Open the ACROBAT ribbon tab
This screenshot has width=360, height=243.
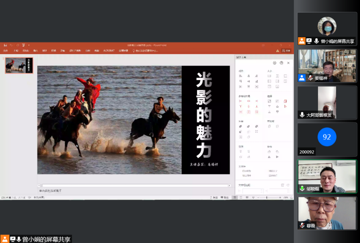pos(109,51)
